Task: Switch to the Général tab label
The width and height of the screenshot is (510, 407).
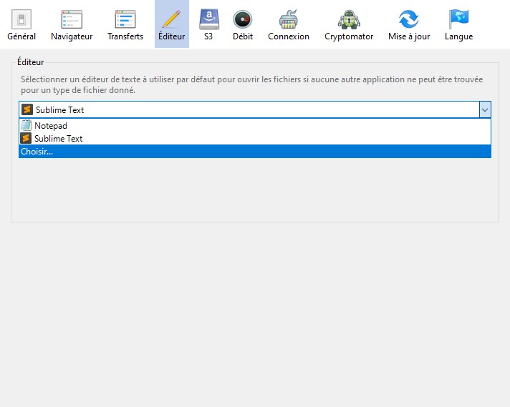Action: pos(21,36)
